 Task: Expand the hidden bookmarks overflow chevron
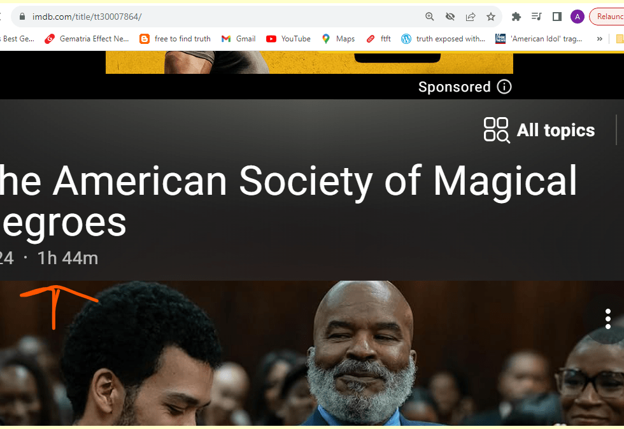599,39
